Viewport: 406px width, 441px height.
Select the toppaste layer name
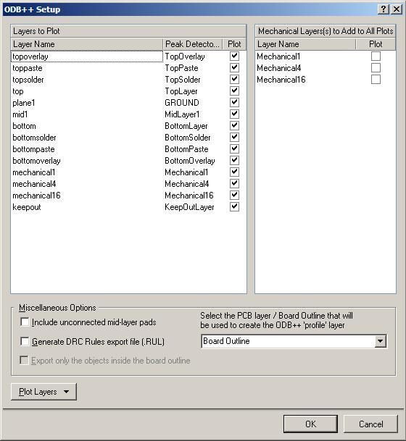pos(28,68)
